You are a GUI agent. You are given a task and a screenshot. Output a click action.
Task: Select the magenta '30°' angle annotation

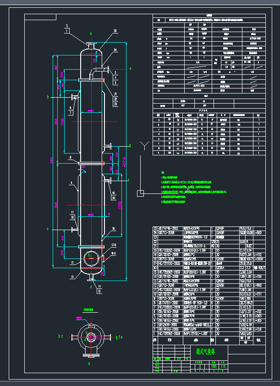[x=84, y=167]
